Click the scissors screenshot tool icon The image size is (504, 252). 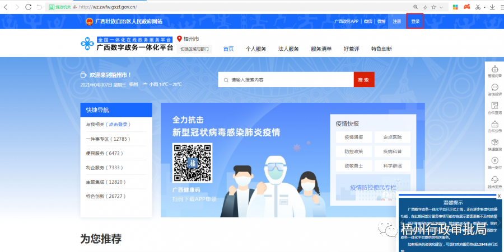point(478,7)
